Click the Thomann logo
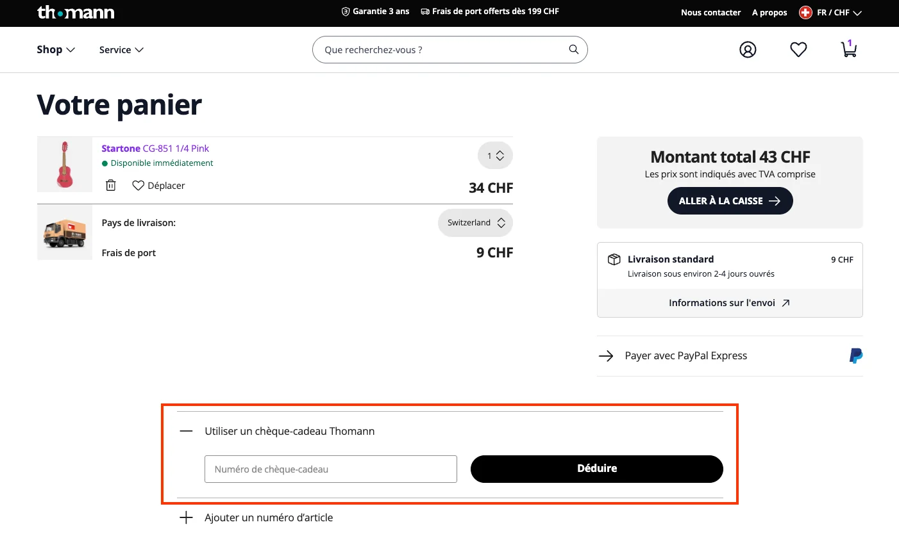The height and width of the screenshot is (536, 899). pyautogui.click(x=75, y=12)
